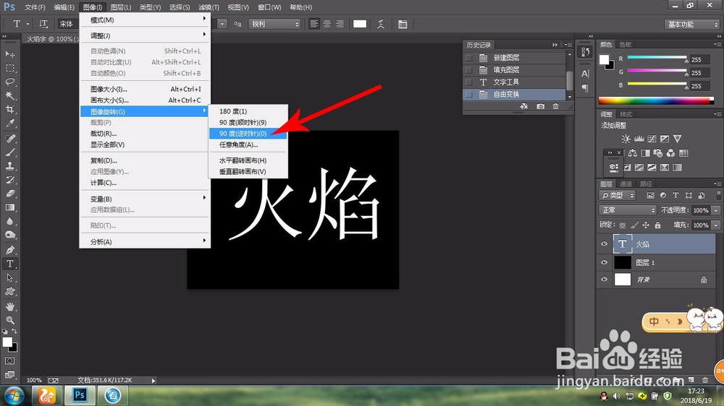Align text left in options bar
Image resolution: width=724 pixels, height=406 pixels.
coord(314,24)
